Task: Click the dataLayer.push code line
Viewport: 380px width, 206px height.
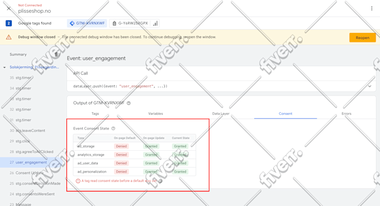Action: (x=120, y=86)
